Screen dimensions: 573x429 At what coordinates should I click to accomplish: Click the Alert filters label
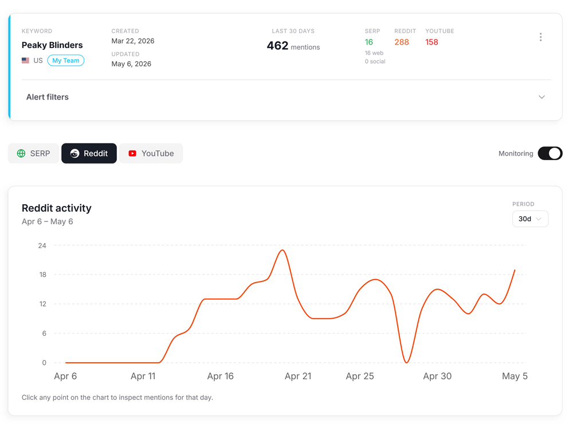tap(48, 97)
